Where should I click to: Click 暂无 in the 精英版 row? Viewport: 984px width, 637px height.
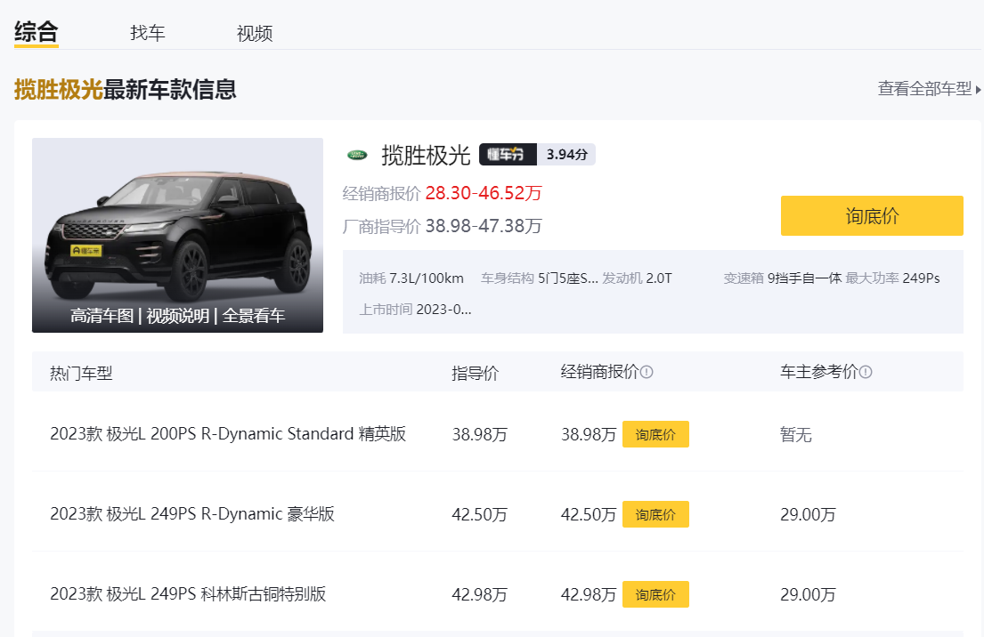[796, 434]
